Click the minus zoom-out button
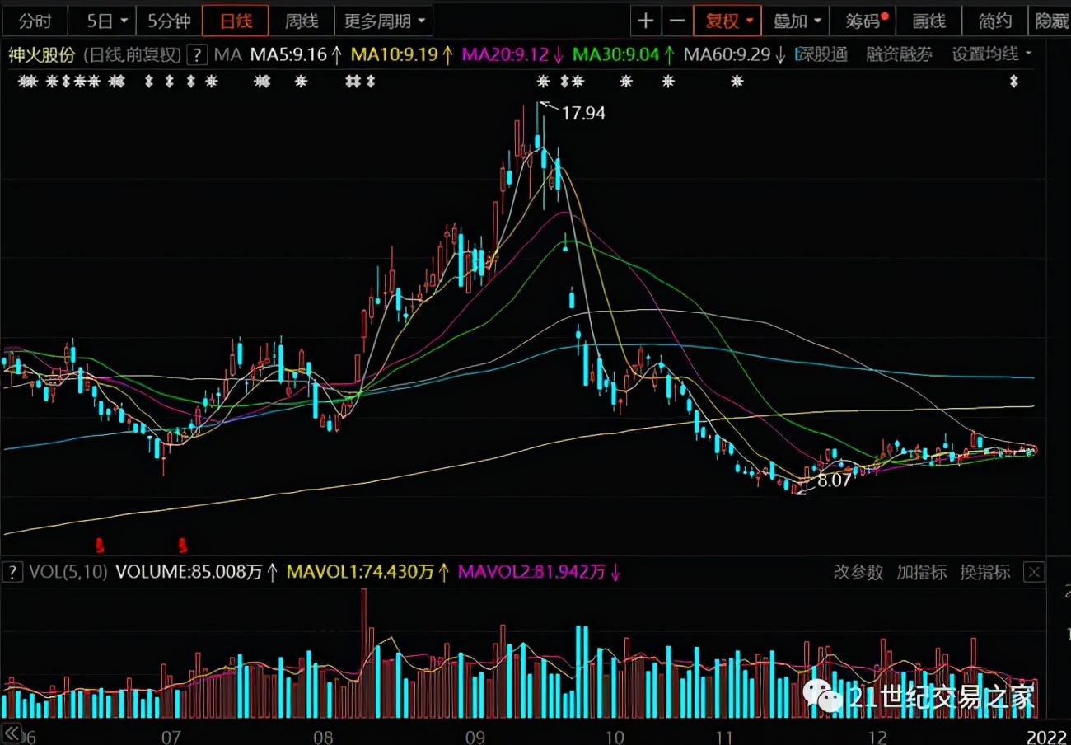Screen dimensions: 1071x745 pos(677,21)
